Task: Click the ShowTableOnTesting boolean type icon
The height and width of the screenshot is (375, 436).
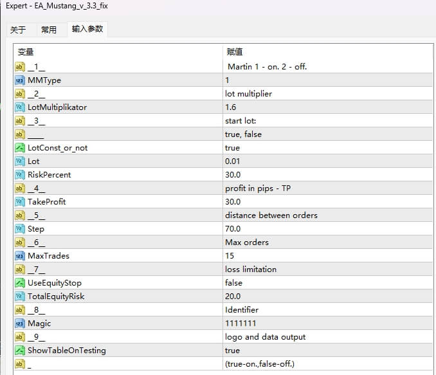Action: point(19,351)
